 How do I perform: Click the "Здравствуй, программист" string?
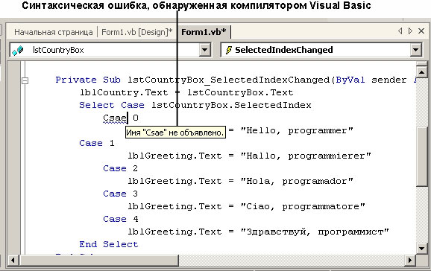(x=315, y=232)
